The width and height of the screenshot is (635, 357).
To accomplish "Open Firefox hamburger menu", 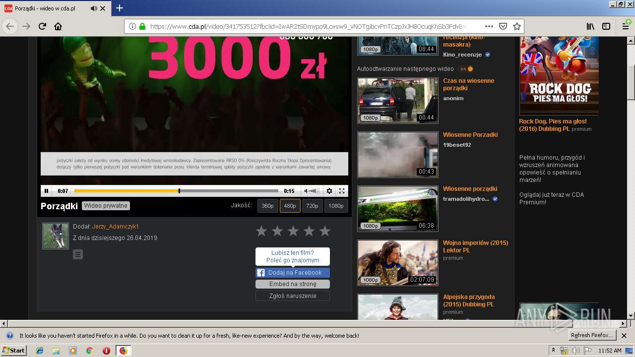I will [626, 26].
